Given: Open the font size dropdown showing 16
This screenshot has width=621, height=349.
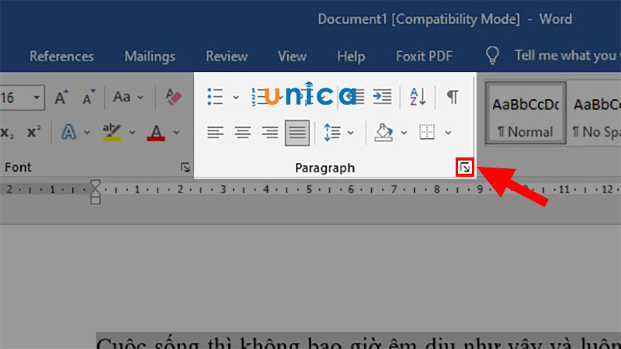Looking at the screenshot, I should 36,98.
